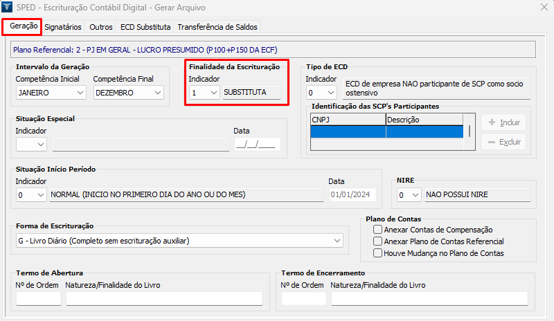554x321 pixels.
Task: Open the ECD Substituta tab
Action: (x=145, y=27)
